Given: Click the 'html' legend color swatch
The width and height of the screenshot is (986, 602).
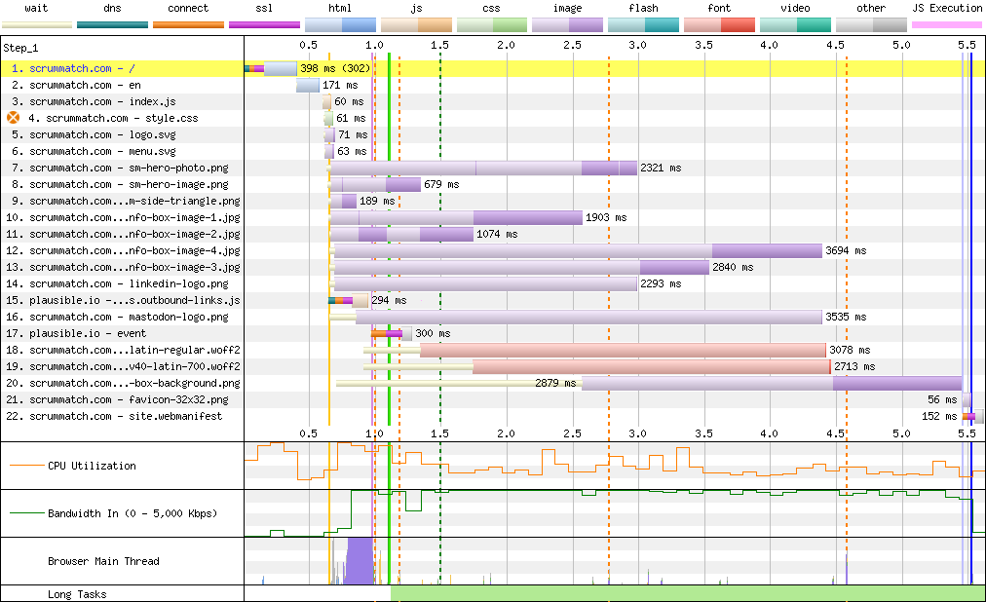Looking at the screenshot, I should pyautogui.click(x=340, y=25).
